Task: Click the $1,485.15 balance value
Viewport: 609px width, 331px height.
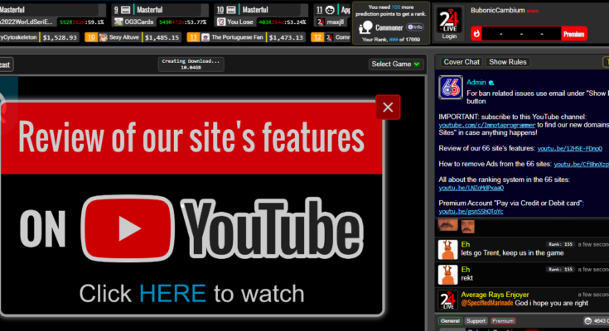Action: tap(162, 37)
